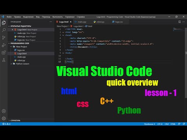Open the Справка menu

[x=81, y=17]
